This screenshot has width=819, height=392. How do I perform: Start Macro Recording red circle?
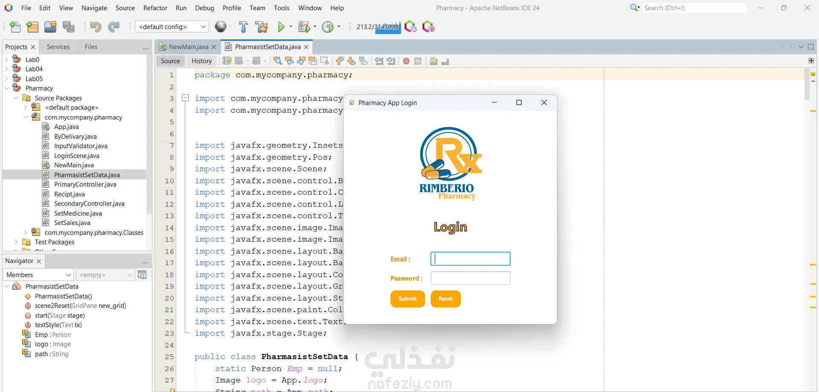(x=406, y=61)
